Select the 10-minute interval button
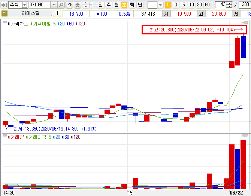This screenshot has height=196, width=251. pos(191,5)
